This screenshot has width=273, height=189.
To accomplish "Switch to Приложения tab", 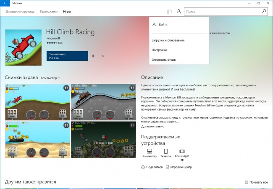I will coord(49,11).
